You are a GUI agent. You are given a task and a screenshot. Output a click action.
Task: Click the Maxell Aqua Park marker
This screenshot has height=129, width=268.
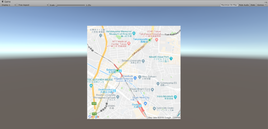point(171,58)
